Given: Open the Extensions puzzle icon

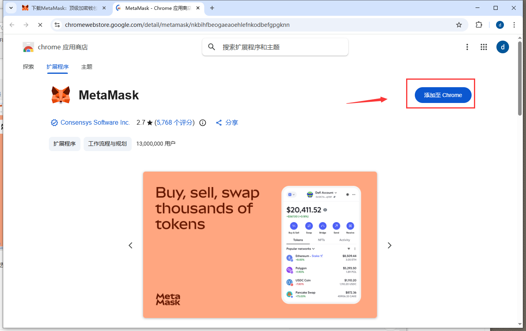Looking at the screenshot, I should click(479, 25).
